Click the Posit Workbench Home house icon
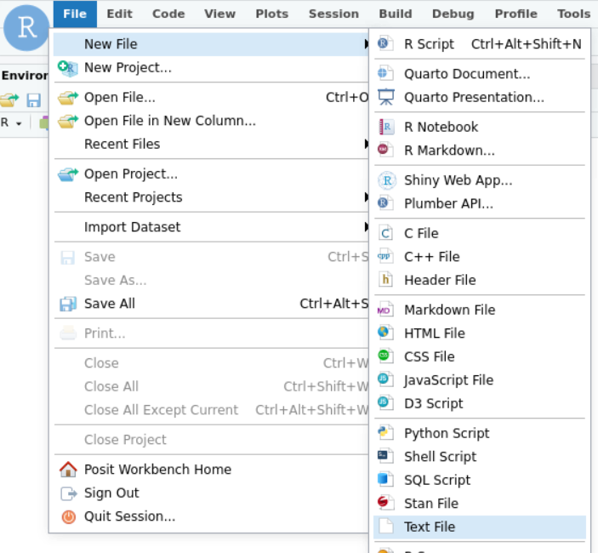 [x=68, y=469]
